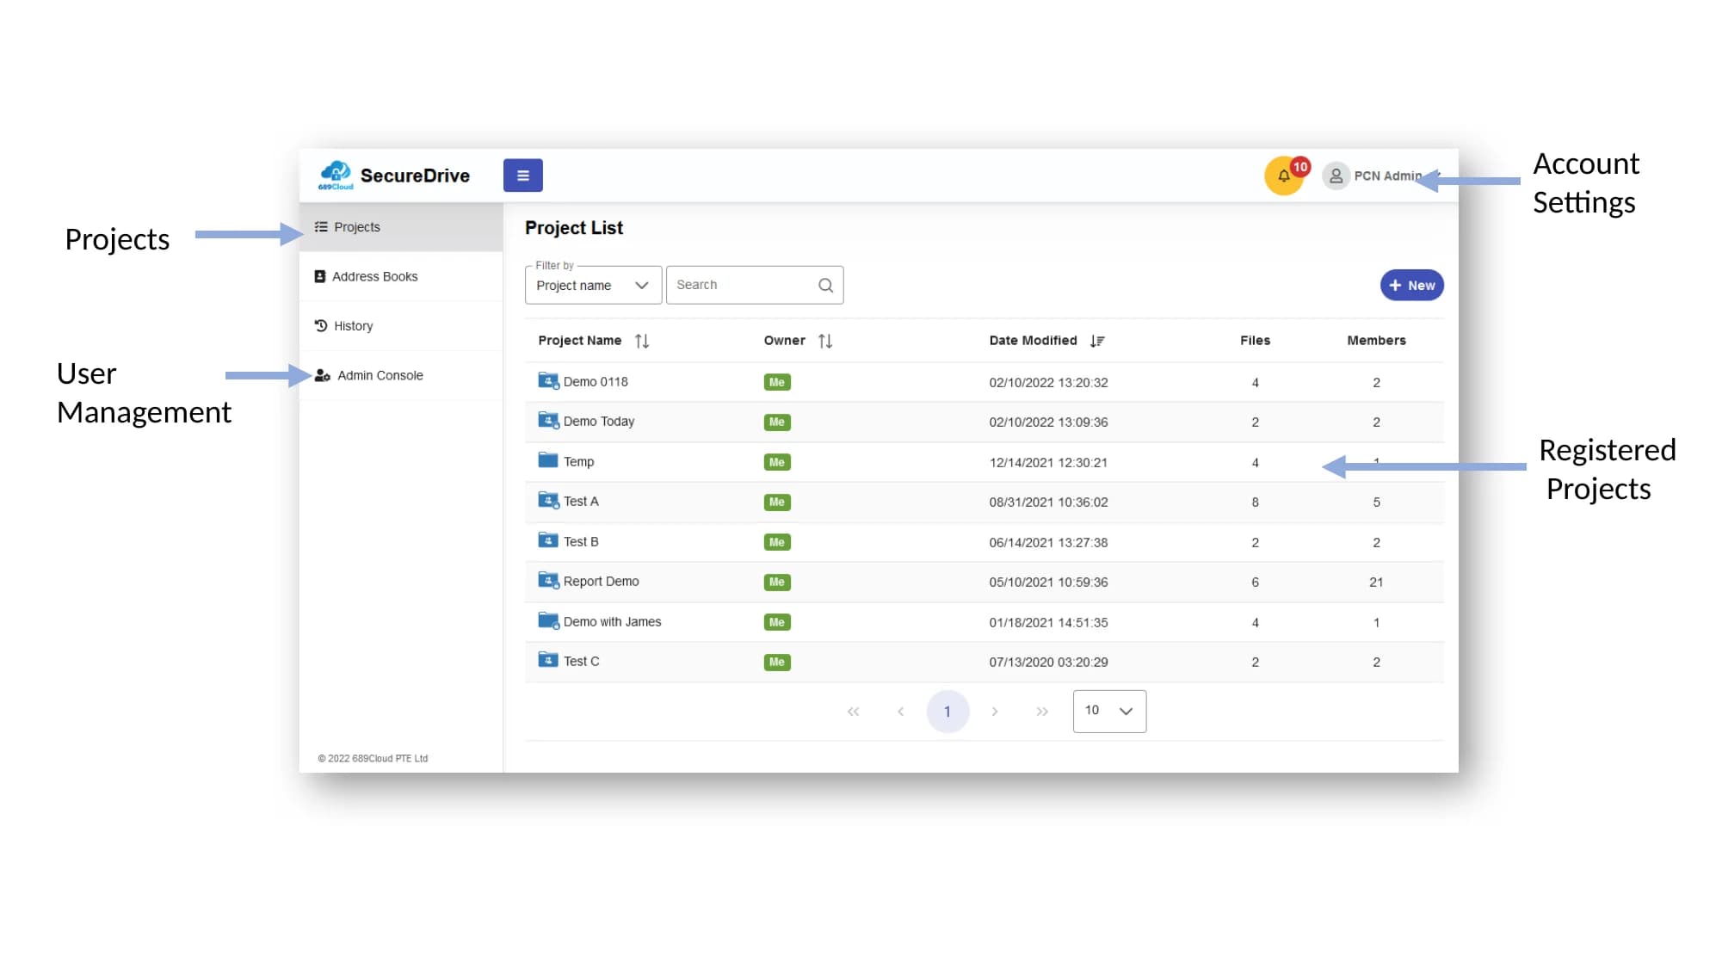Open the Test B project name

pos(581,542)
